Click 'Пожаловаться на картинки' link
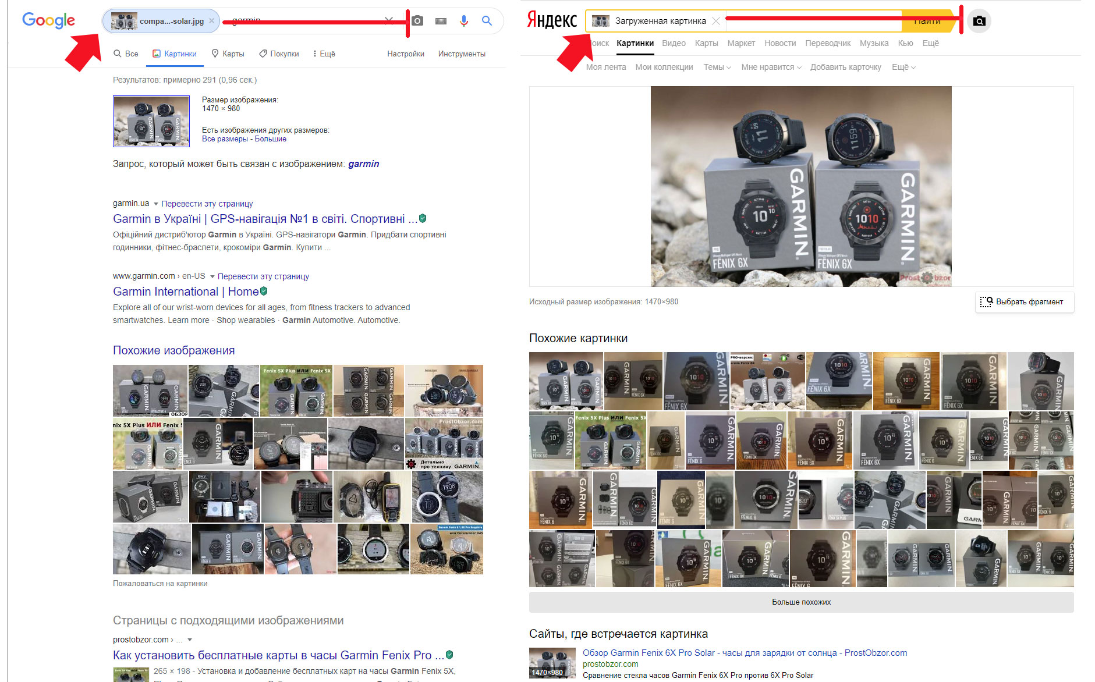 [160, 583]
